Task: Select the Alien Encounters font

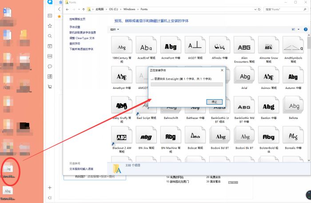Action: coord(244,49)
